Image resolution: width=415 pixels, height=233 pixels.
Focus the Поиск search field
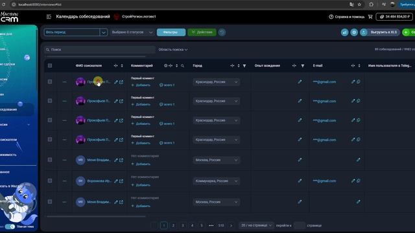click(100, 50)
